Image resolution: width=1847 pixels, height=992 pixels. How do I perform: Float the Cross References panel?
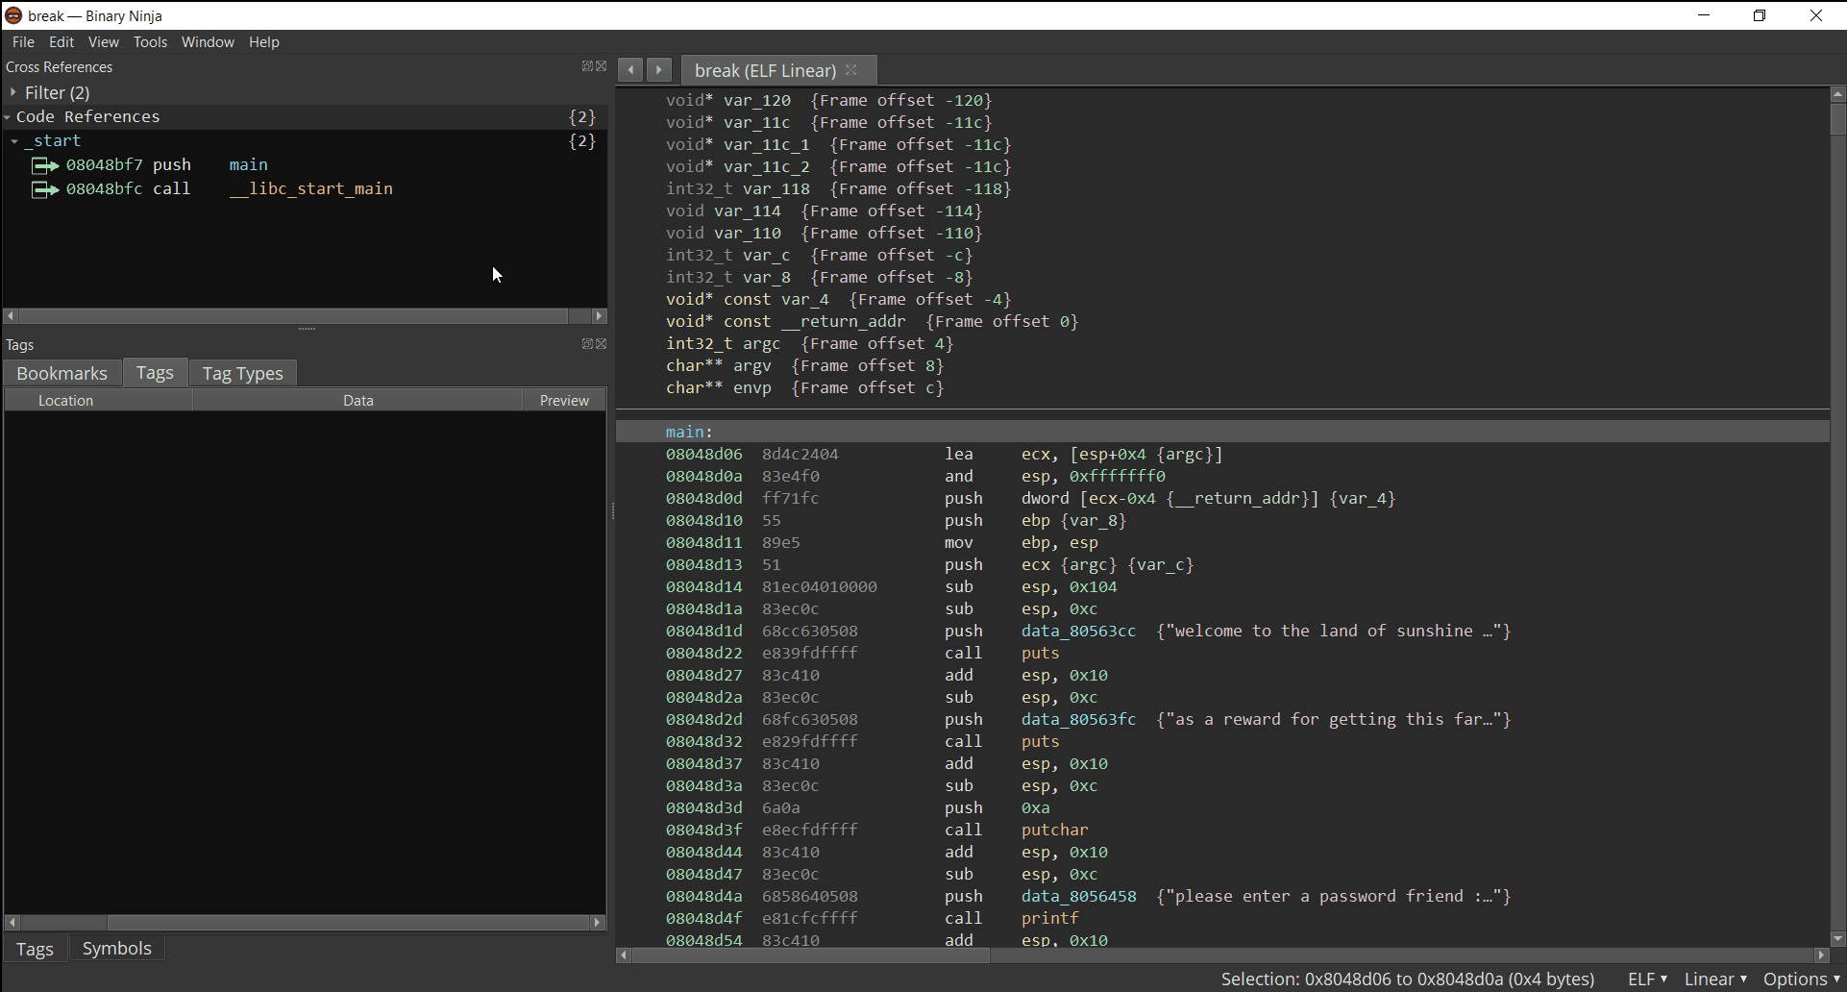(x=587, y=66)
